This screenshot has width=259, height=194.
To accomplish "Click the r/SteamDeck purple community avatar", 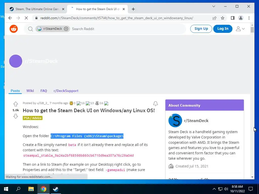I will click(16, 61).
